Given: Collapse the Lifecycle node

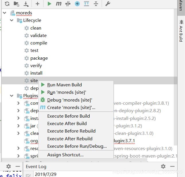Looking at the screenshot, I should 11,20.
